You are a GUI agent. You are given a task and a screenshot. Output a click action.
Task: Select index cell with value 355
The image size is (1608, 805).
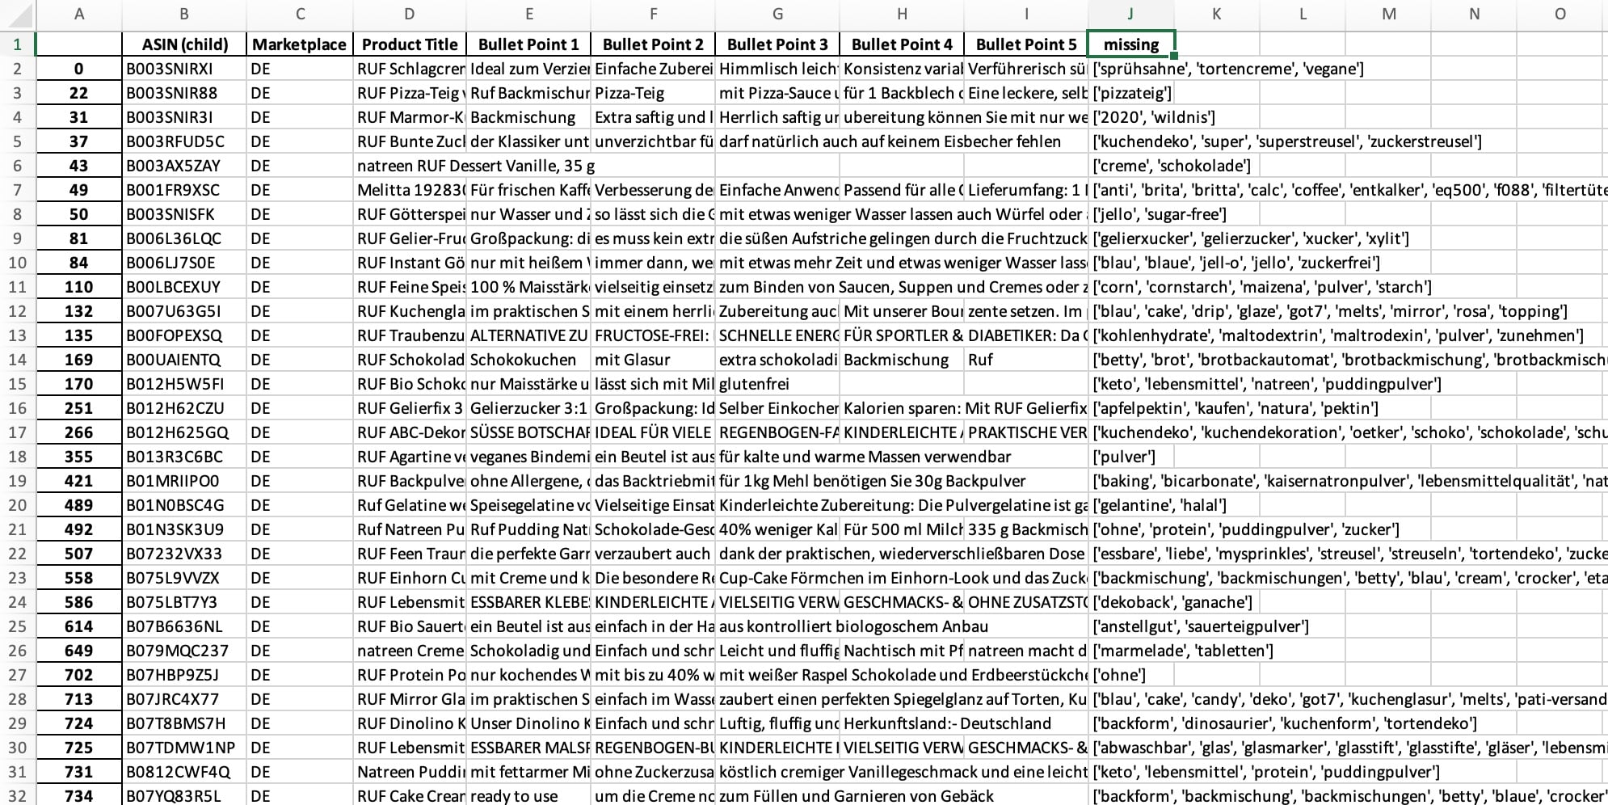click(x=78, y=457)
